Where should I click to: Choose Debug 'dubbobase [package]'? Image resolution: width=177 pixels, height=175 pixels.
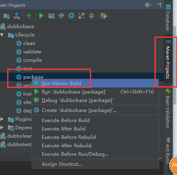click(x=95, y=100)
